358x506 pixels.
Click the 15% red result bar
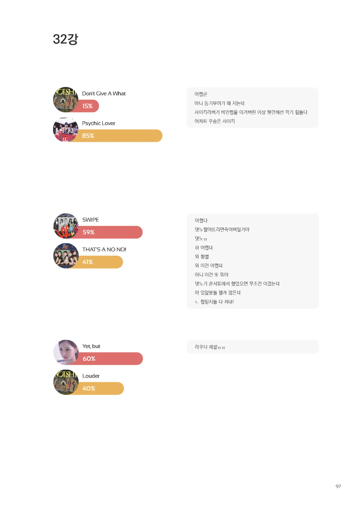coord(89,106)
